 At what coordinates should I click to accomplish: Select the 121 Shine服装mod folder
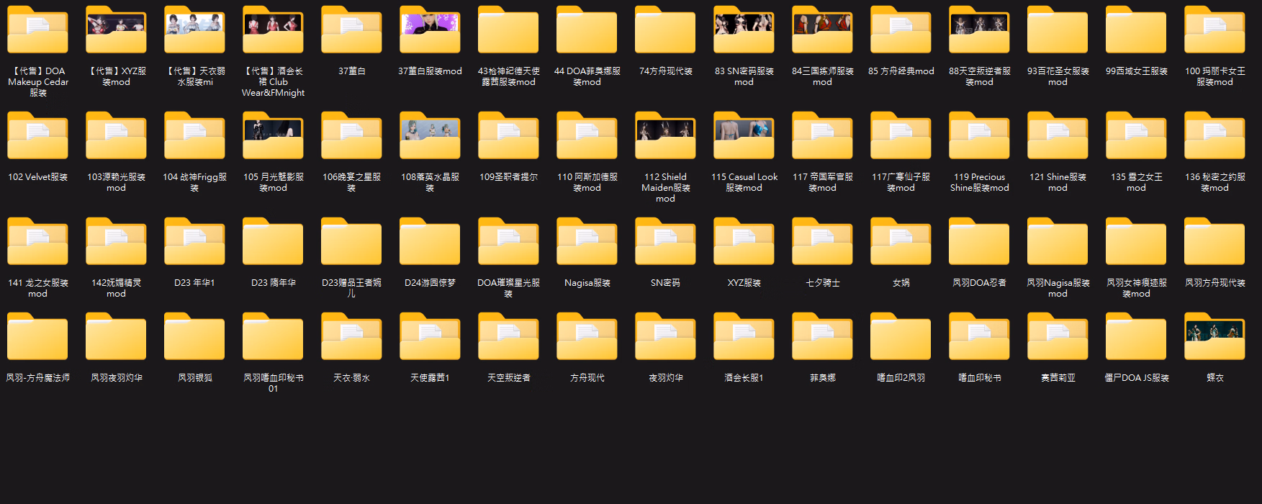pos(1058,136)
